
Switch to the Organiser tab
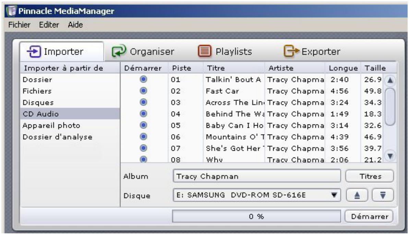pos(143,51)
